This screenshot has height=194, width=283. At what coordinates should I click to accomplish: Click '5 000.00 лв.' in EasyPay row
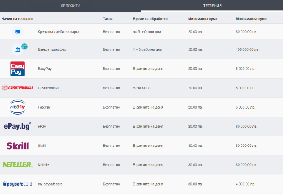click(x=246, y=69)
